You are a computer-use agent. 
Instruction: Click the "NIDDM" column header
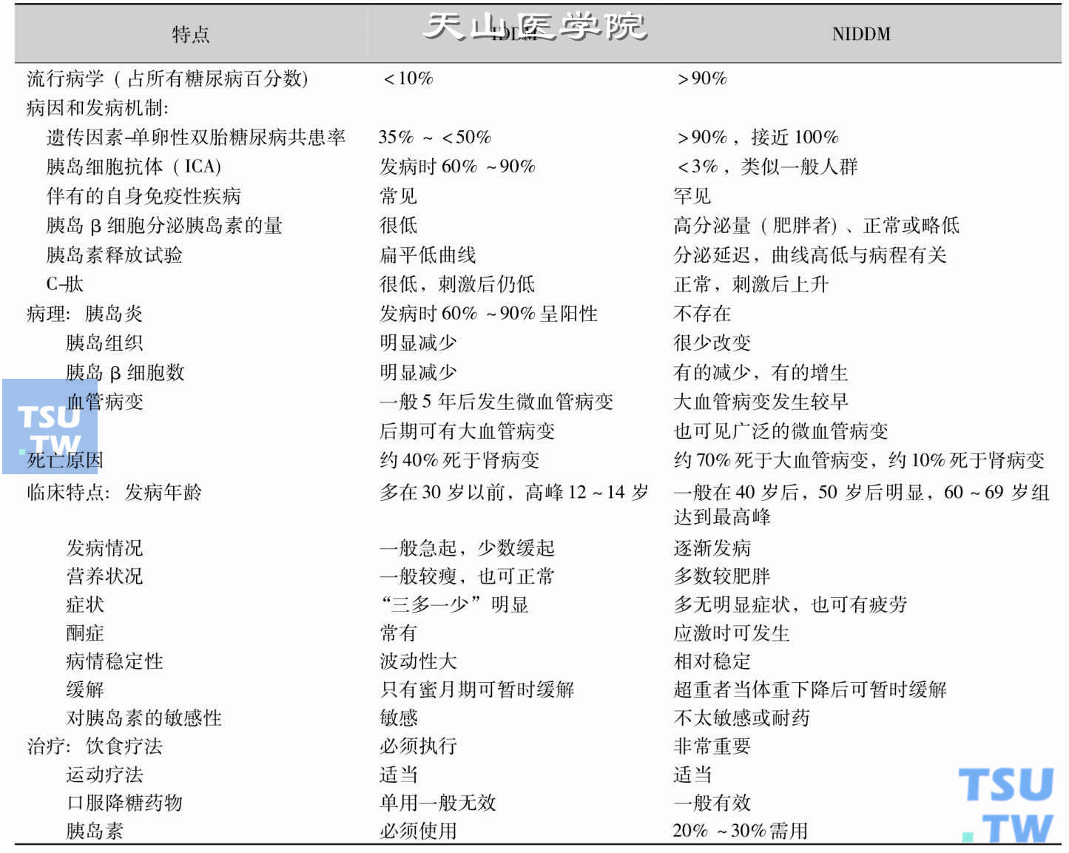tap(861, 34)
